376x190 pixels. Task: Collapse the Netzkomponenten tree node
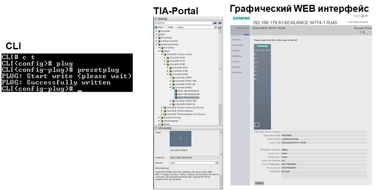coord(156,44)
